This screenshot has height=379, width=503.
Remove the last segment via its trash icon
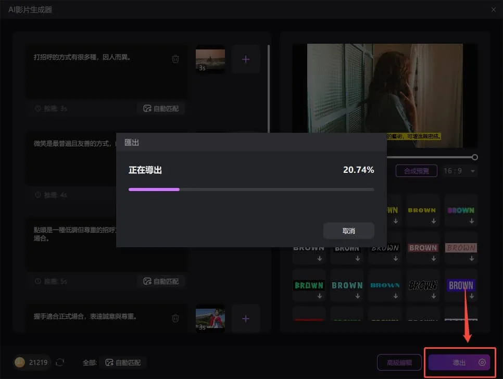pyautogui.click(x=175, y=318)
